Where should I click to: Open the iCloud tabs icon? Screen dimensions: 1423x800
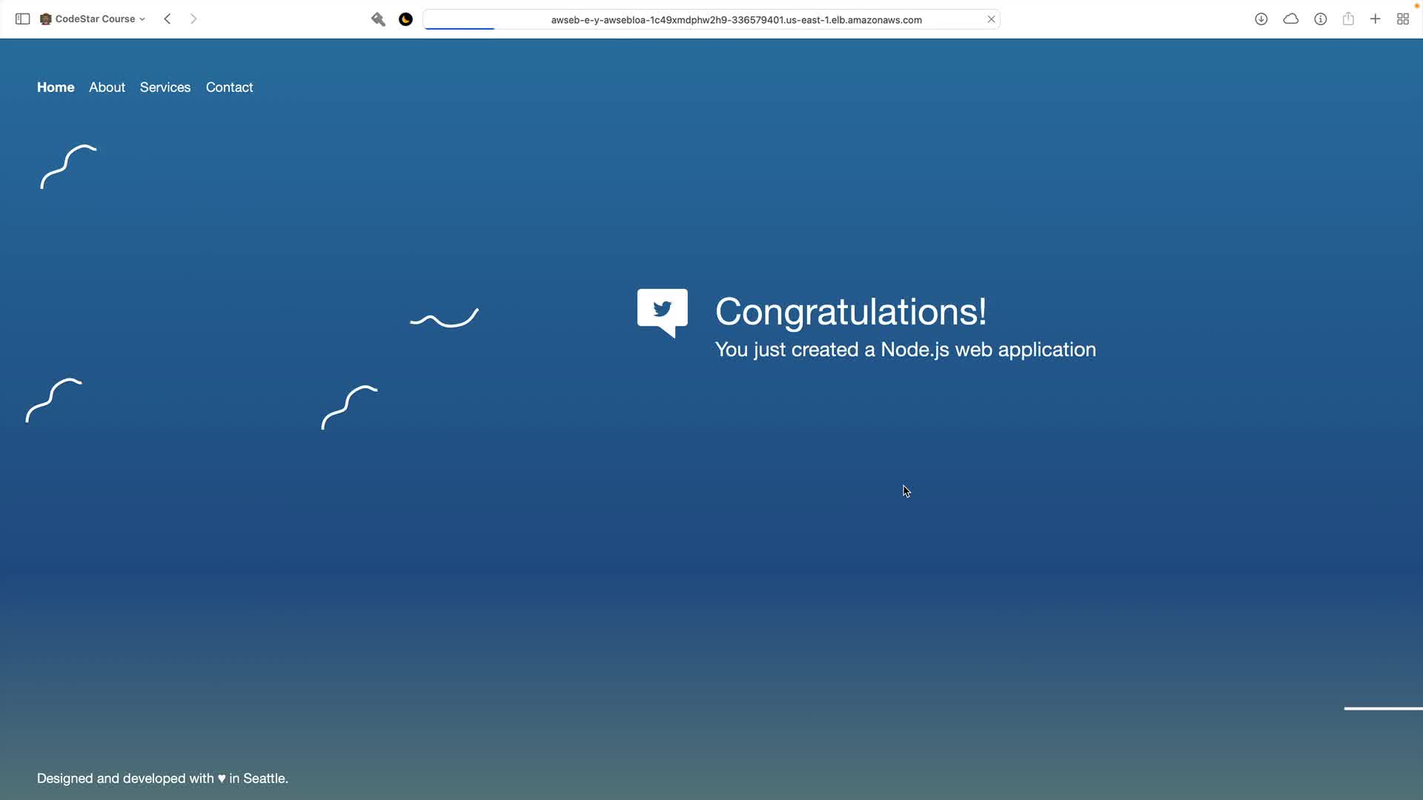coord(1290,19)
